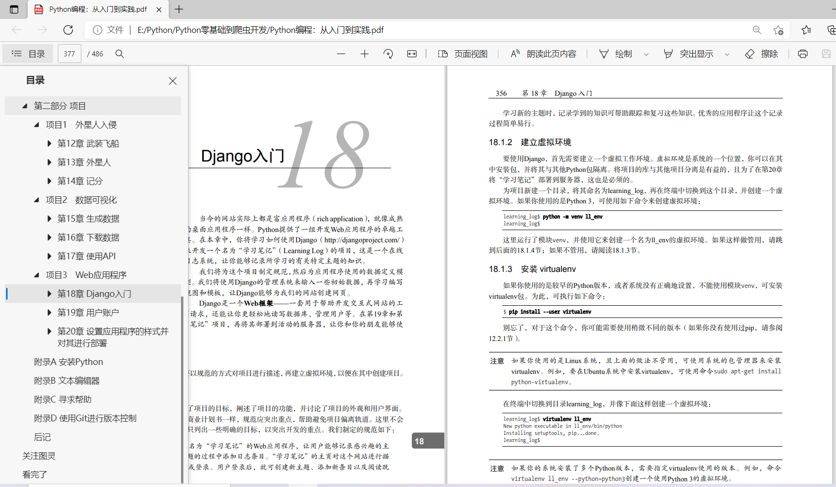836x487 pixels.
Task: Open the favorites list
Action: point(806,30)
